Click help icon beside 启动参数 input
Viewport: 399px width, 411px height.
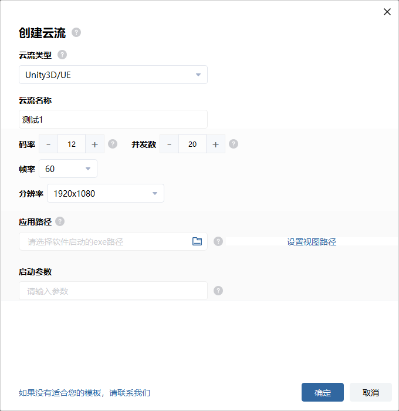click(218, 291)
